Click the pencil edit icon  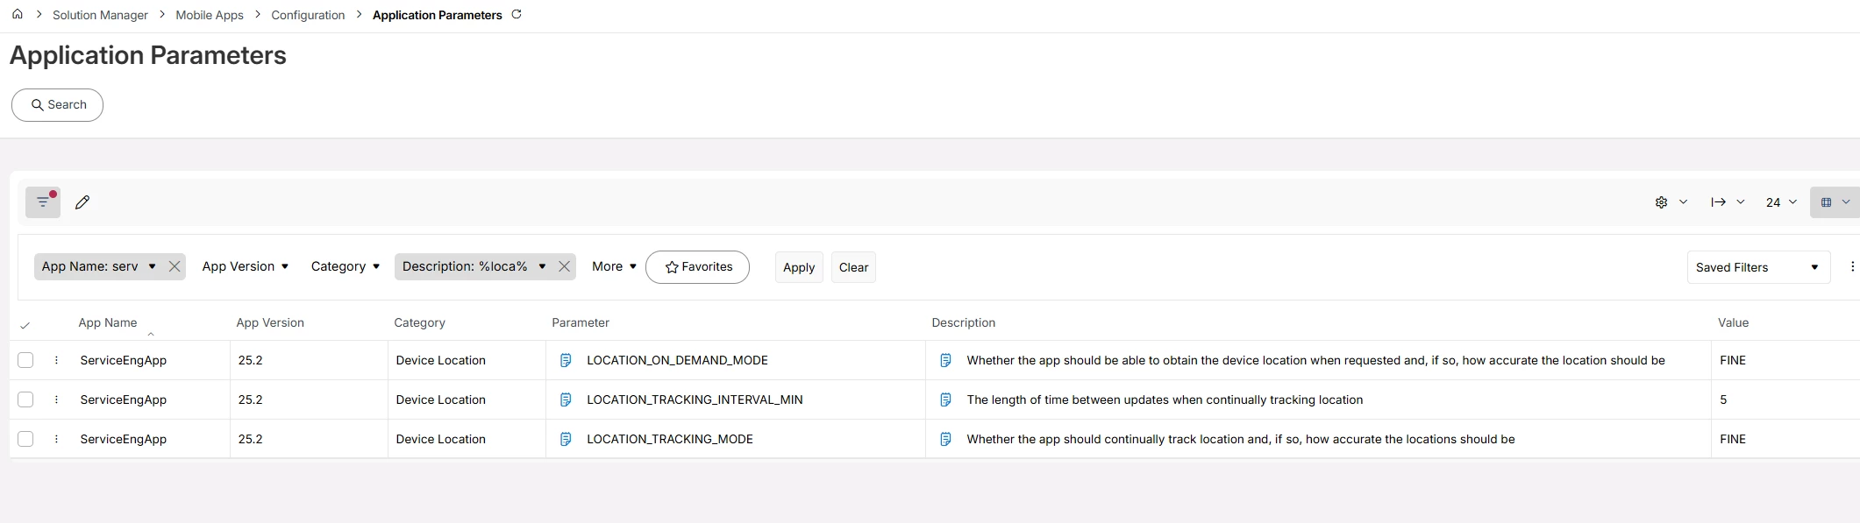click(82, 202)
